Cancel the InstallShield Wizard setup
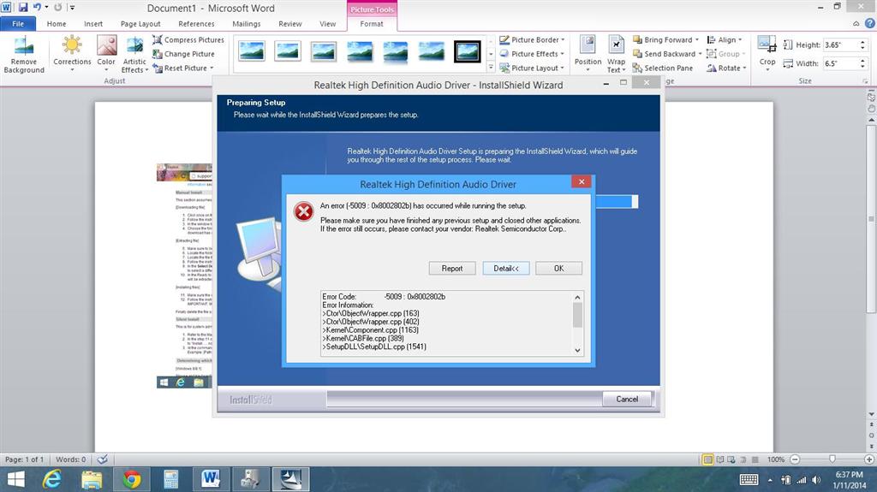 pos(627,399)
